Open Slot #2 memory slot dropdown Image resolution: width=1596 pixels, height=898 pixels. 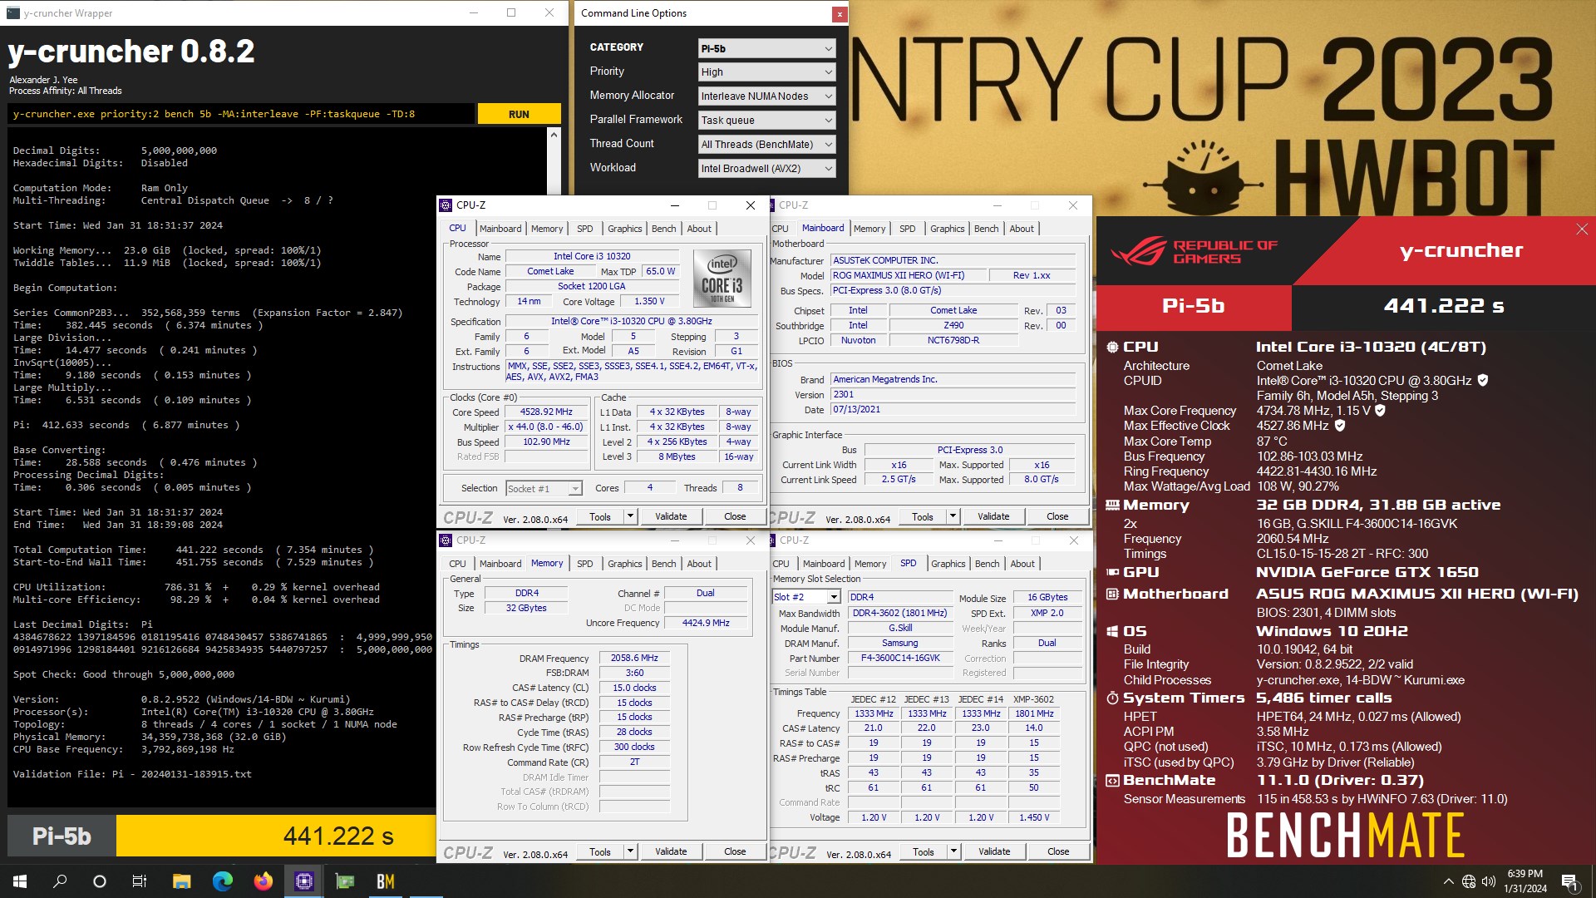[806, 597]
